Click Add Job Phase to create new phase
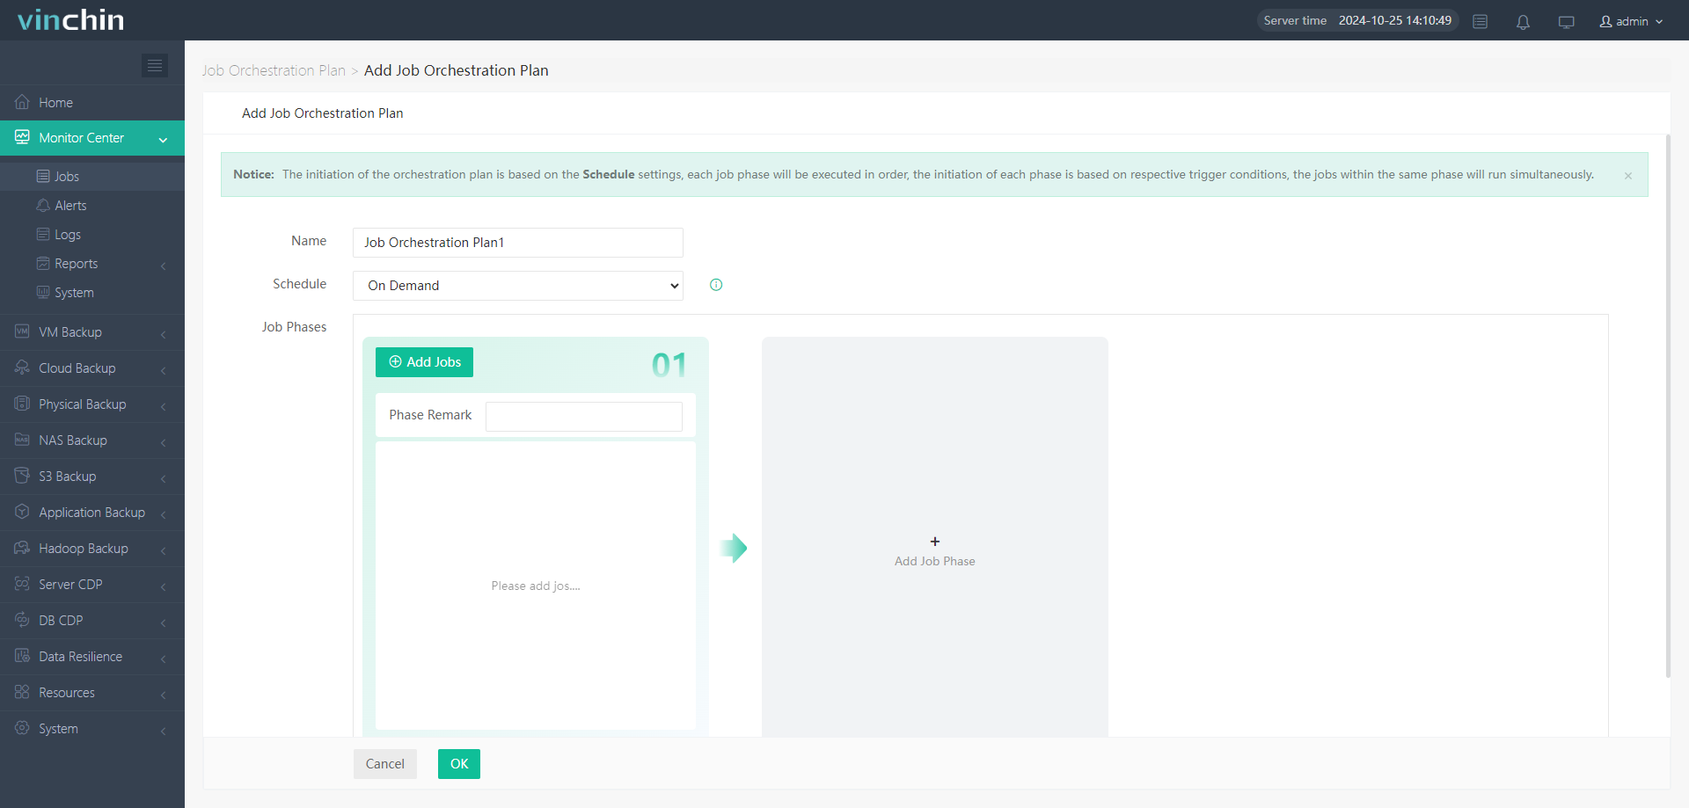The image size is (1689, 808). (x=934, y=550)
